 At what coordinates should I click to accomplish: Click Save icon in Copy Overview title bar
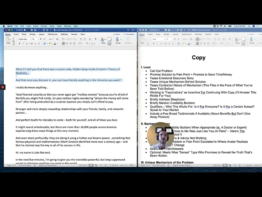[x=169, y=30]
